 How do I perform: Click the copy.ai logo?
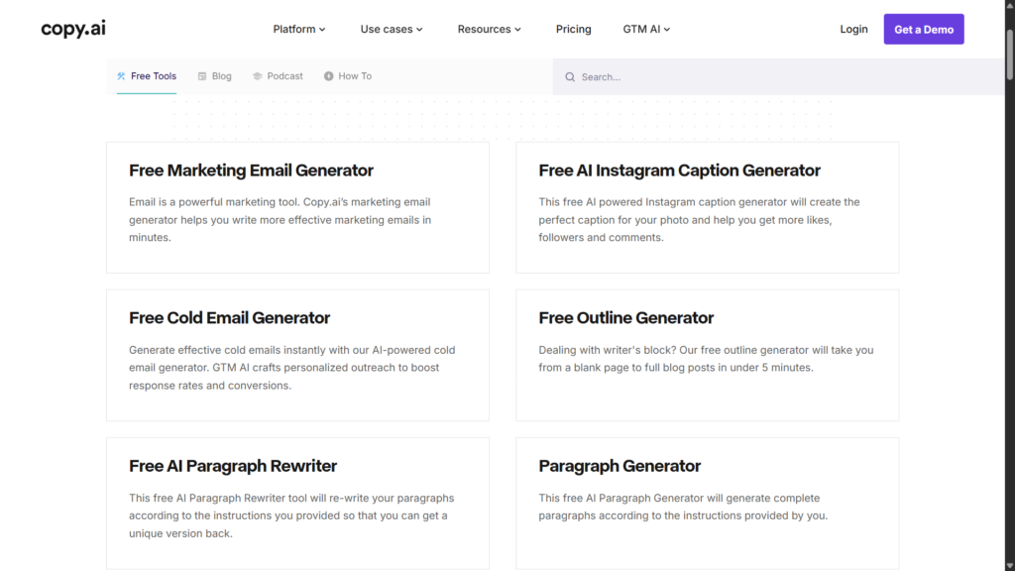click(x=73, y=29)
